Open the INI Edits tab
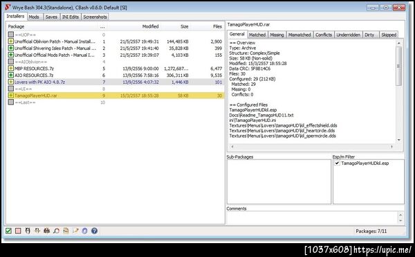415x257 pixels. [71, 17]
